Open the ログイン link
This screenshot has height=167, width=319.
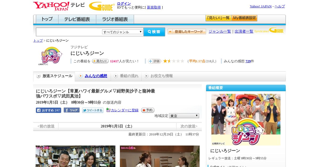pyautogui.click(x=124, y=3)
